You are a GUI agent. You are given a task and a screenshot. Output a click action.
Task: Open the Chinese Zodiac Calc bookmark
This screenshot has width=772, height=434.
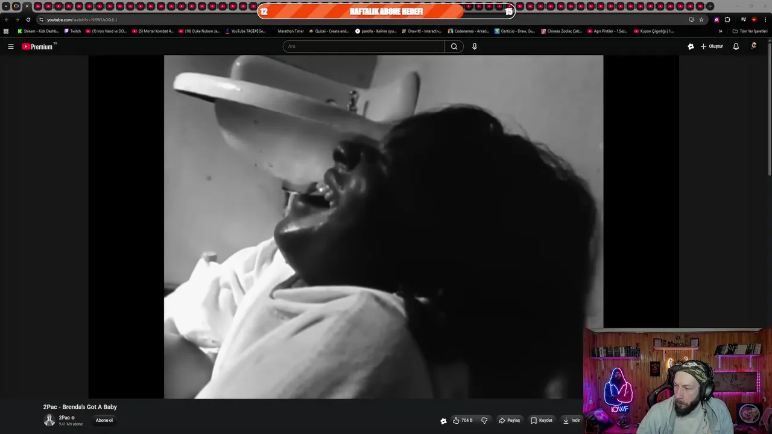(562, 31)
